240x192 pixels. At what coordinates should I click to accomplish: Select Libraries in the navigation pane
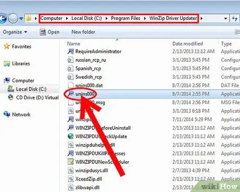click(21, 63)
